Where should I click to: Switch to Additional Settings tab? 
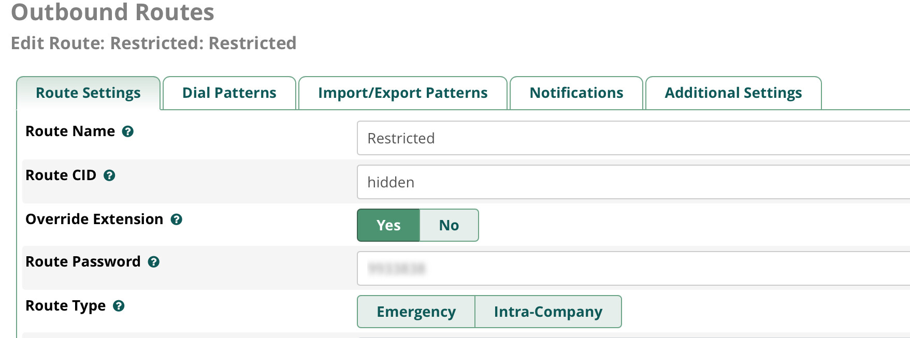(733, 93)
